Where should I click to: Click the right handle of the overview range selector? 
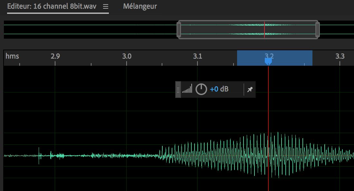(x=318, y=29)
